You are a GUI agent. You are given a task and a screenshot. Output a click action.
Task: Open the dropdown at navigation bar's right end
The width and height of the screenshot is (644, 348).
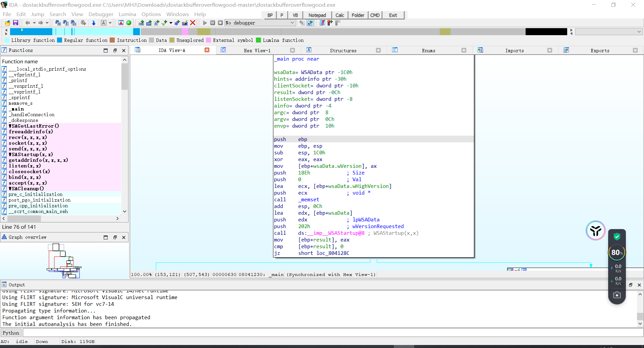[x=639, y=31]
